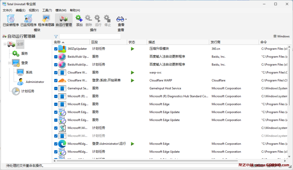Collapse the 登录 tree node
Image resolution: width=293 pixels, height=170 pixels.
[x=9, y=63]
